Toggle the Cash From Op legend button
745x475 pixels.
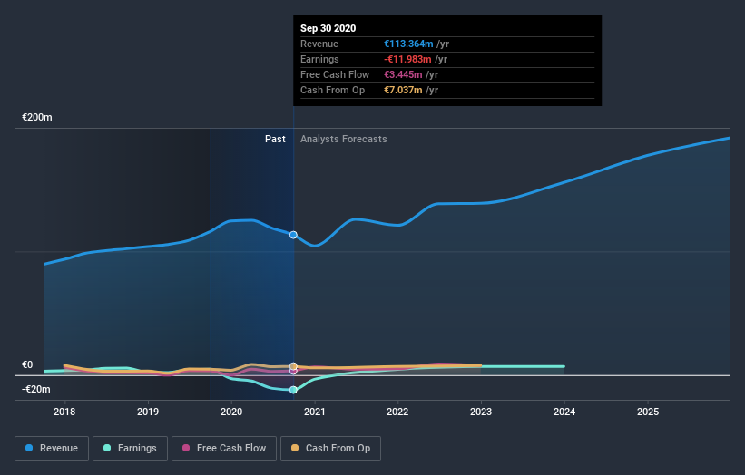click(330, 448)
